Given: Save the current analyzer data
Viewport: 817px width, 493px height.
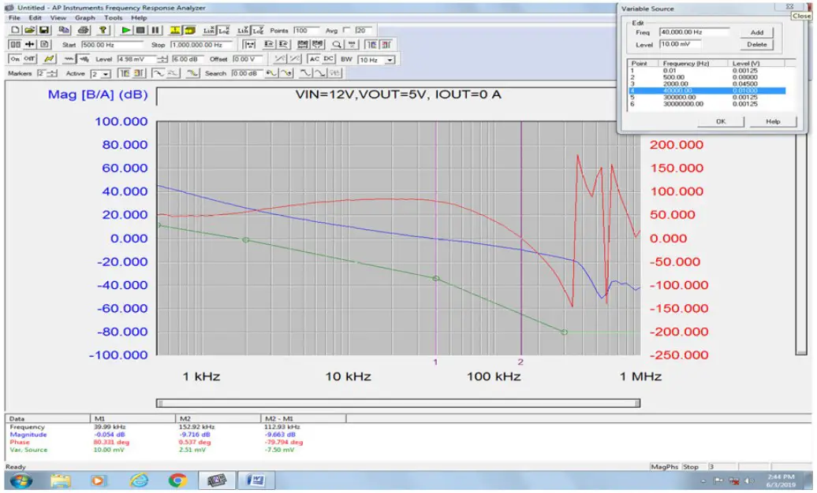Looking at the screenshot, I should pos(43,31).
